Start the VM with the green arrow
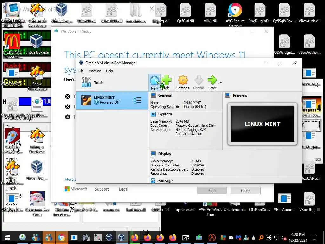This screenshot has width=325, height=244. click(212, 82)
